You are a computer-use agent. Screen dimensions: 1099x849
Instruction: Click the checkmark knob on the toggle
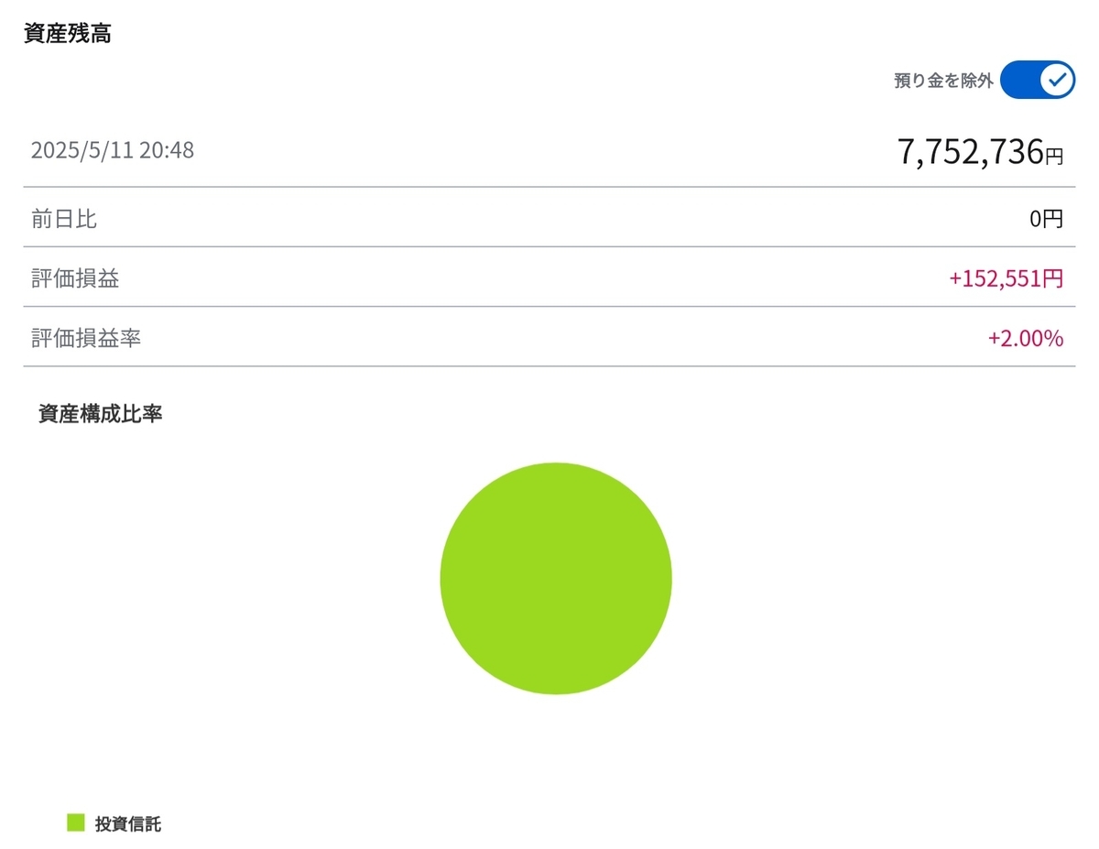(x=1058, y=81)
